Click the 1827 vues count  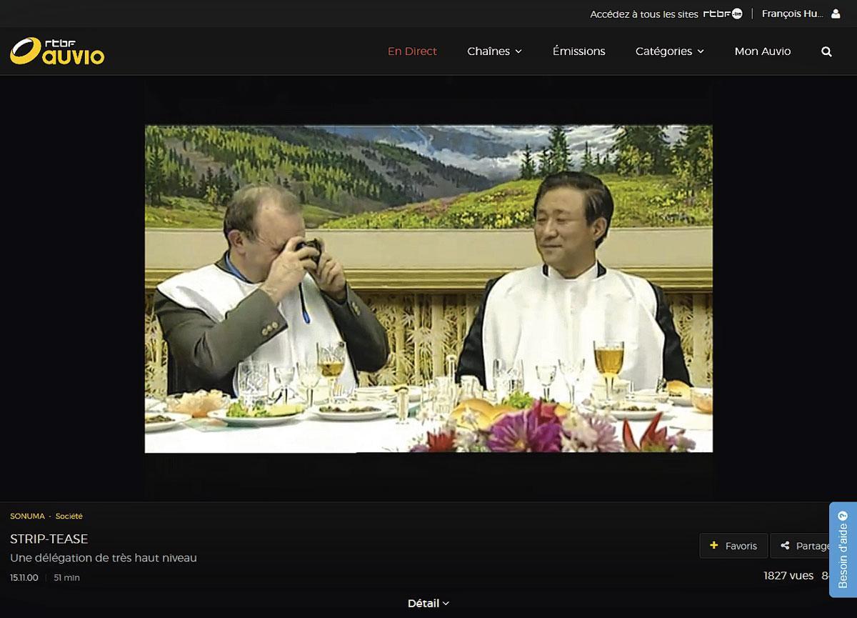pos(788,576)
